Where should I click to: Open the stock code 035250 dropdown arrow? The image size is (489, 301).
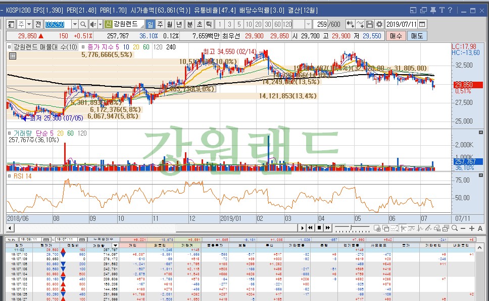[75, 24]
